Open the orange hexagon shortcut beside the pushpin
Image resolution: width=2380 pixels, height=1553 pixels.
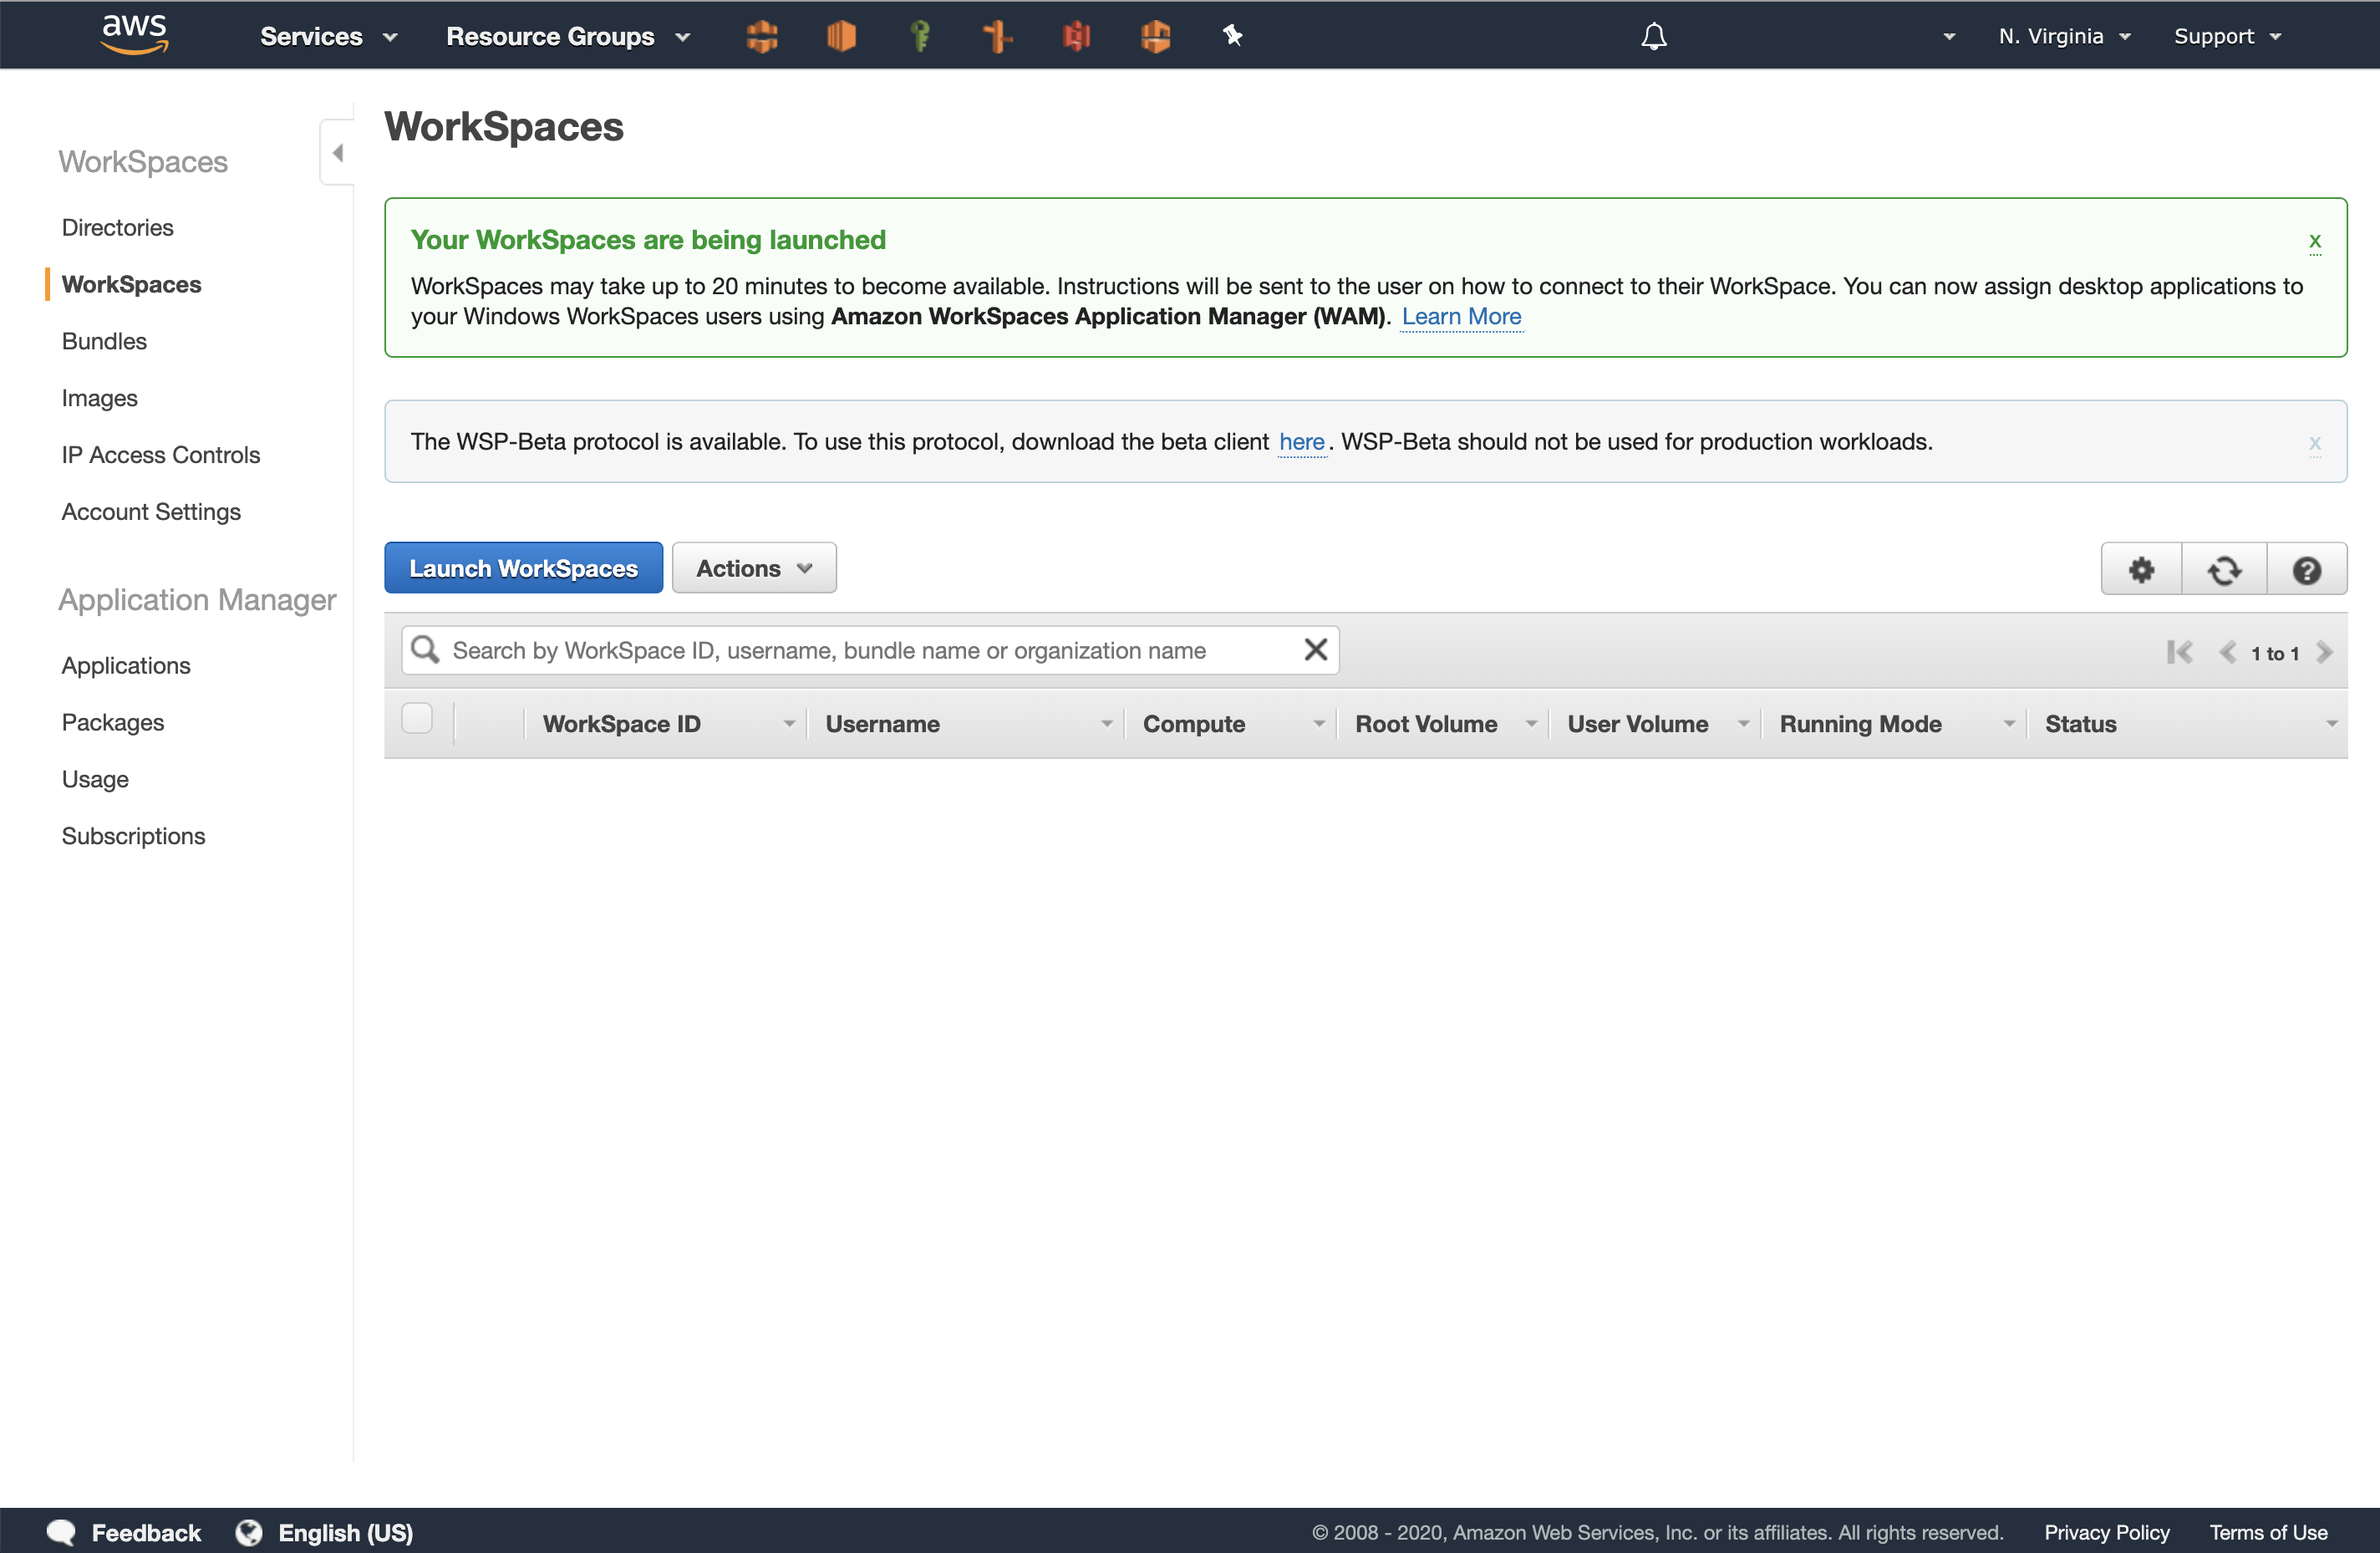pyautogui.click(x=1155, y=37)
